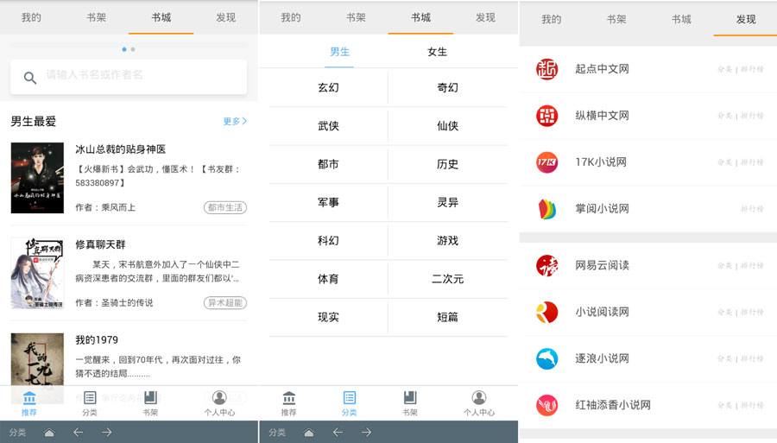Open the book title 我的1979
777x443 pixels.
tap(97, 340)
